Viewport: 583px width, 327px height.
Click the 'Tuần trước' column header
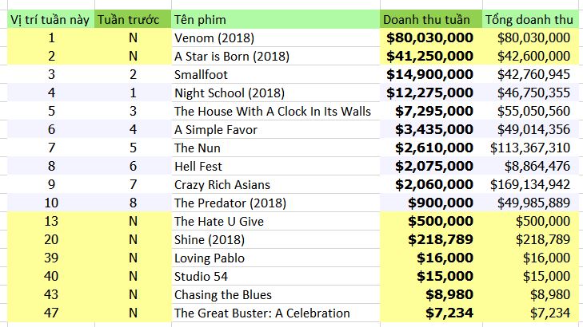[x=133, y=19]
